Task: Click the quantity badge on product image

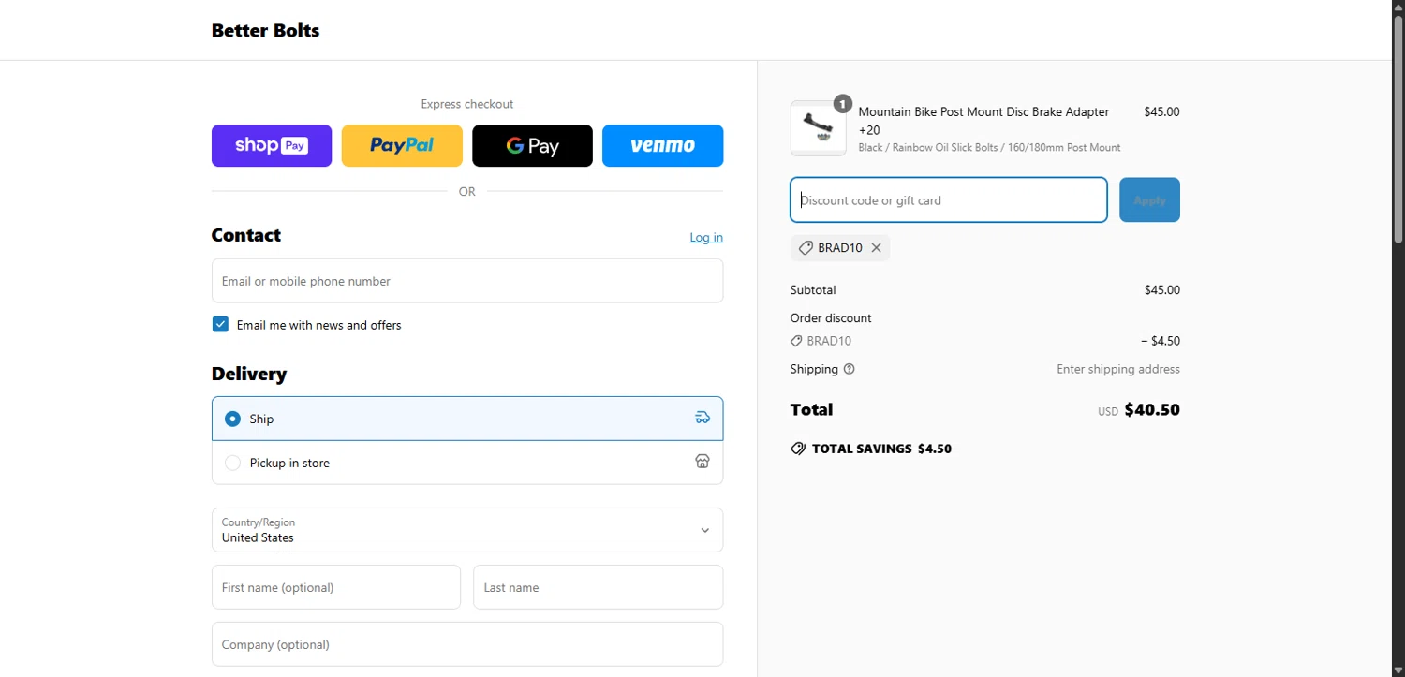Action: click(843, 104)
